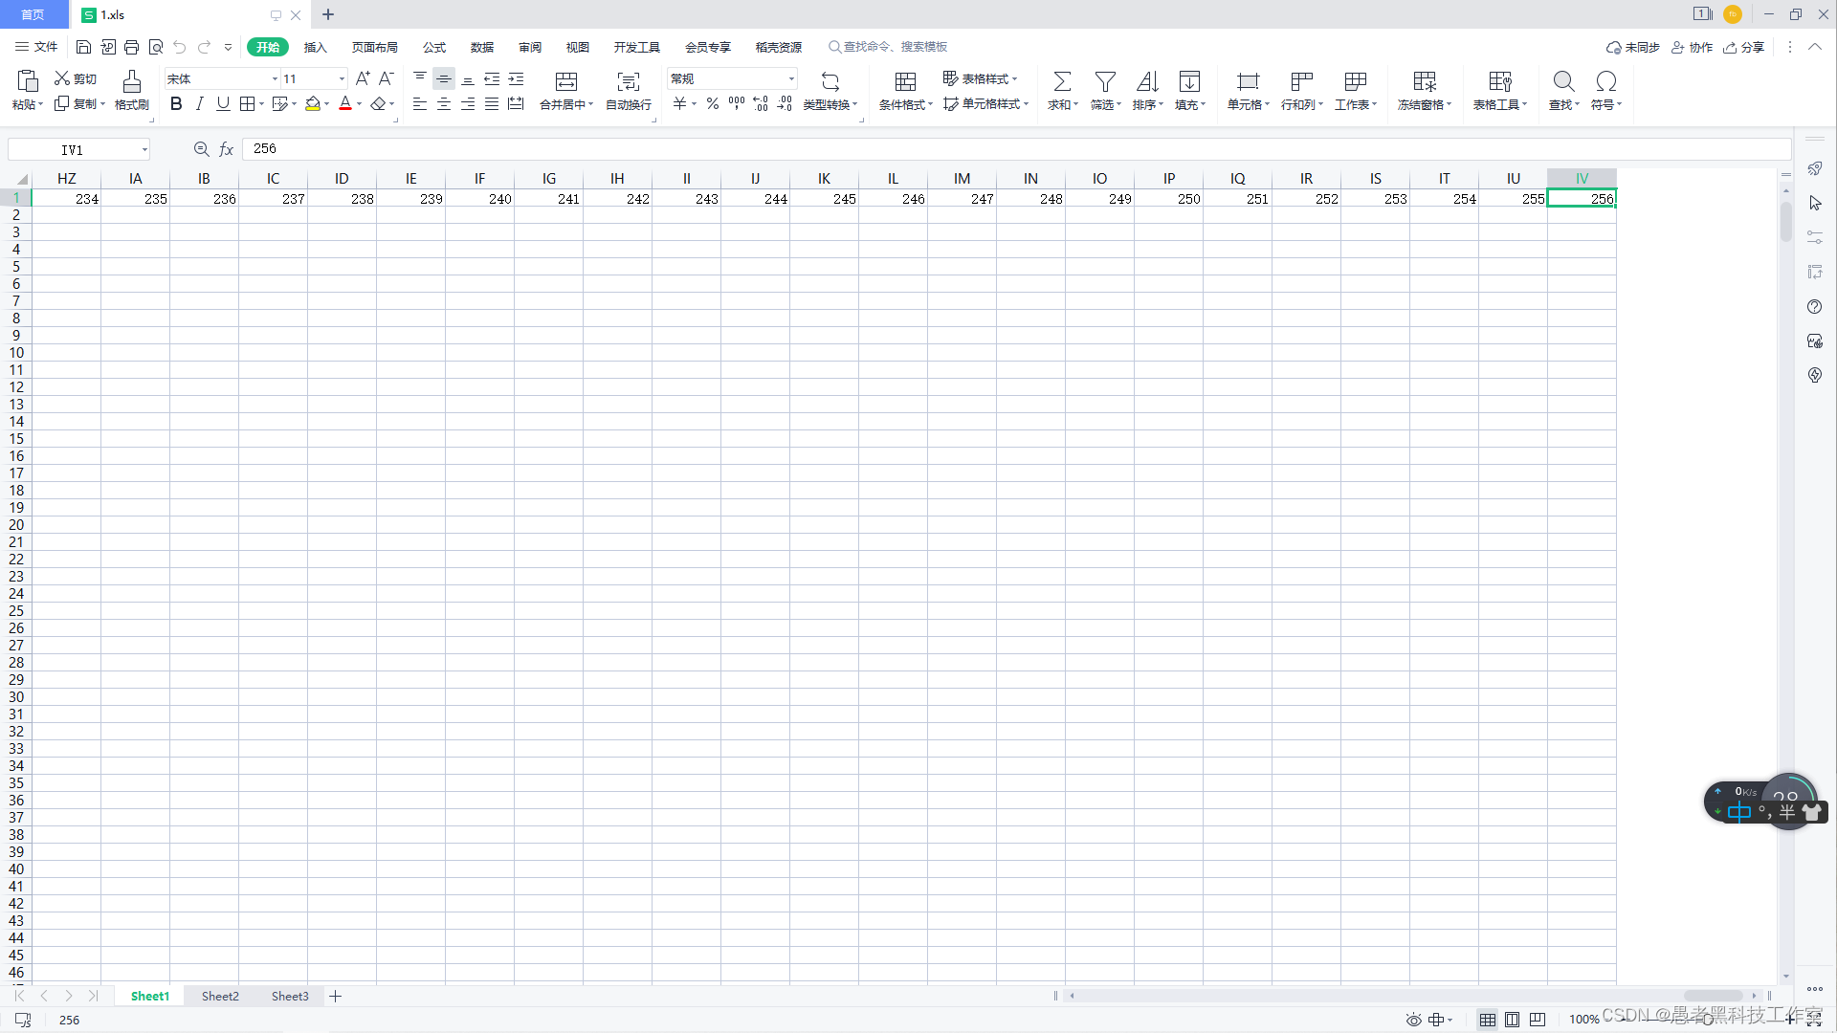1837x1033 pixels.
Task: Click the Freeze Panes (冻结窗格) icon
Action: [x=1424, y=82]
